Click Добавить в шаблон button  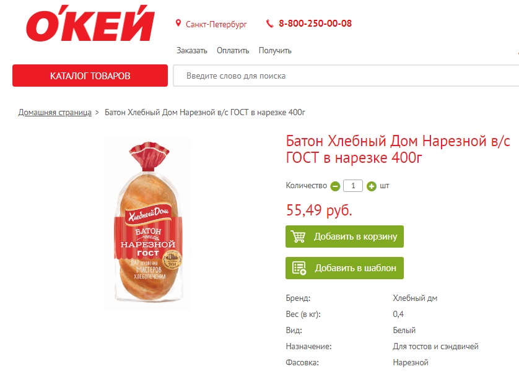click(344, 268)
